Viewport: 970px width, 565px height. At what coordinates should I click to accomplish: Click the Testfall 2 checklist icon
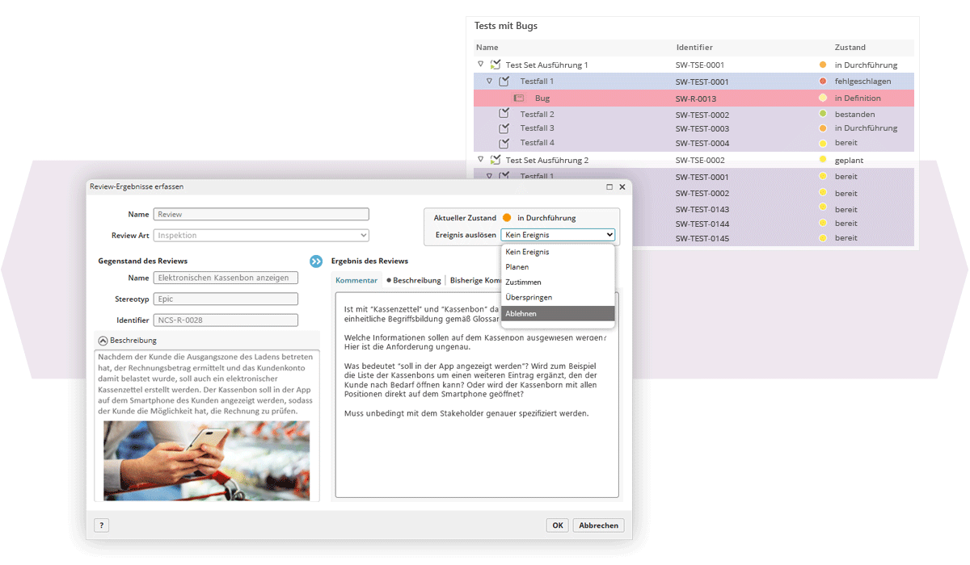coord(504,114)
